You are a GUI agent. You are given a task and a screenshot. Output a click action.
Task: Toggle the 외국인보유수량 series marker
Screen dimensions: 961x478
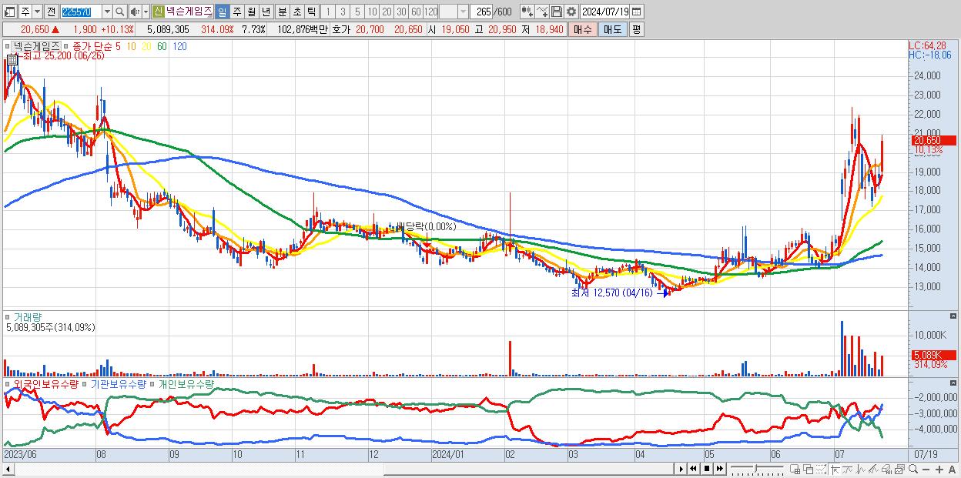click(x=8, y=383)
